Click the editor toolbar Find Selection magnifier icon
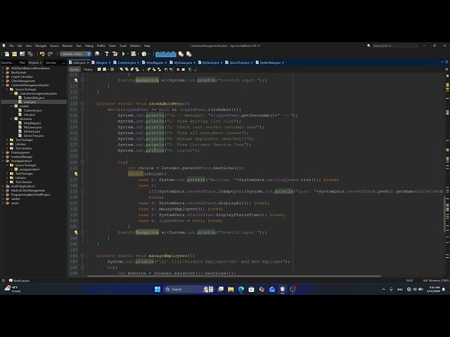This screenshot has height=337, width=450. [x=122, y=70]
